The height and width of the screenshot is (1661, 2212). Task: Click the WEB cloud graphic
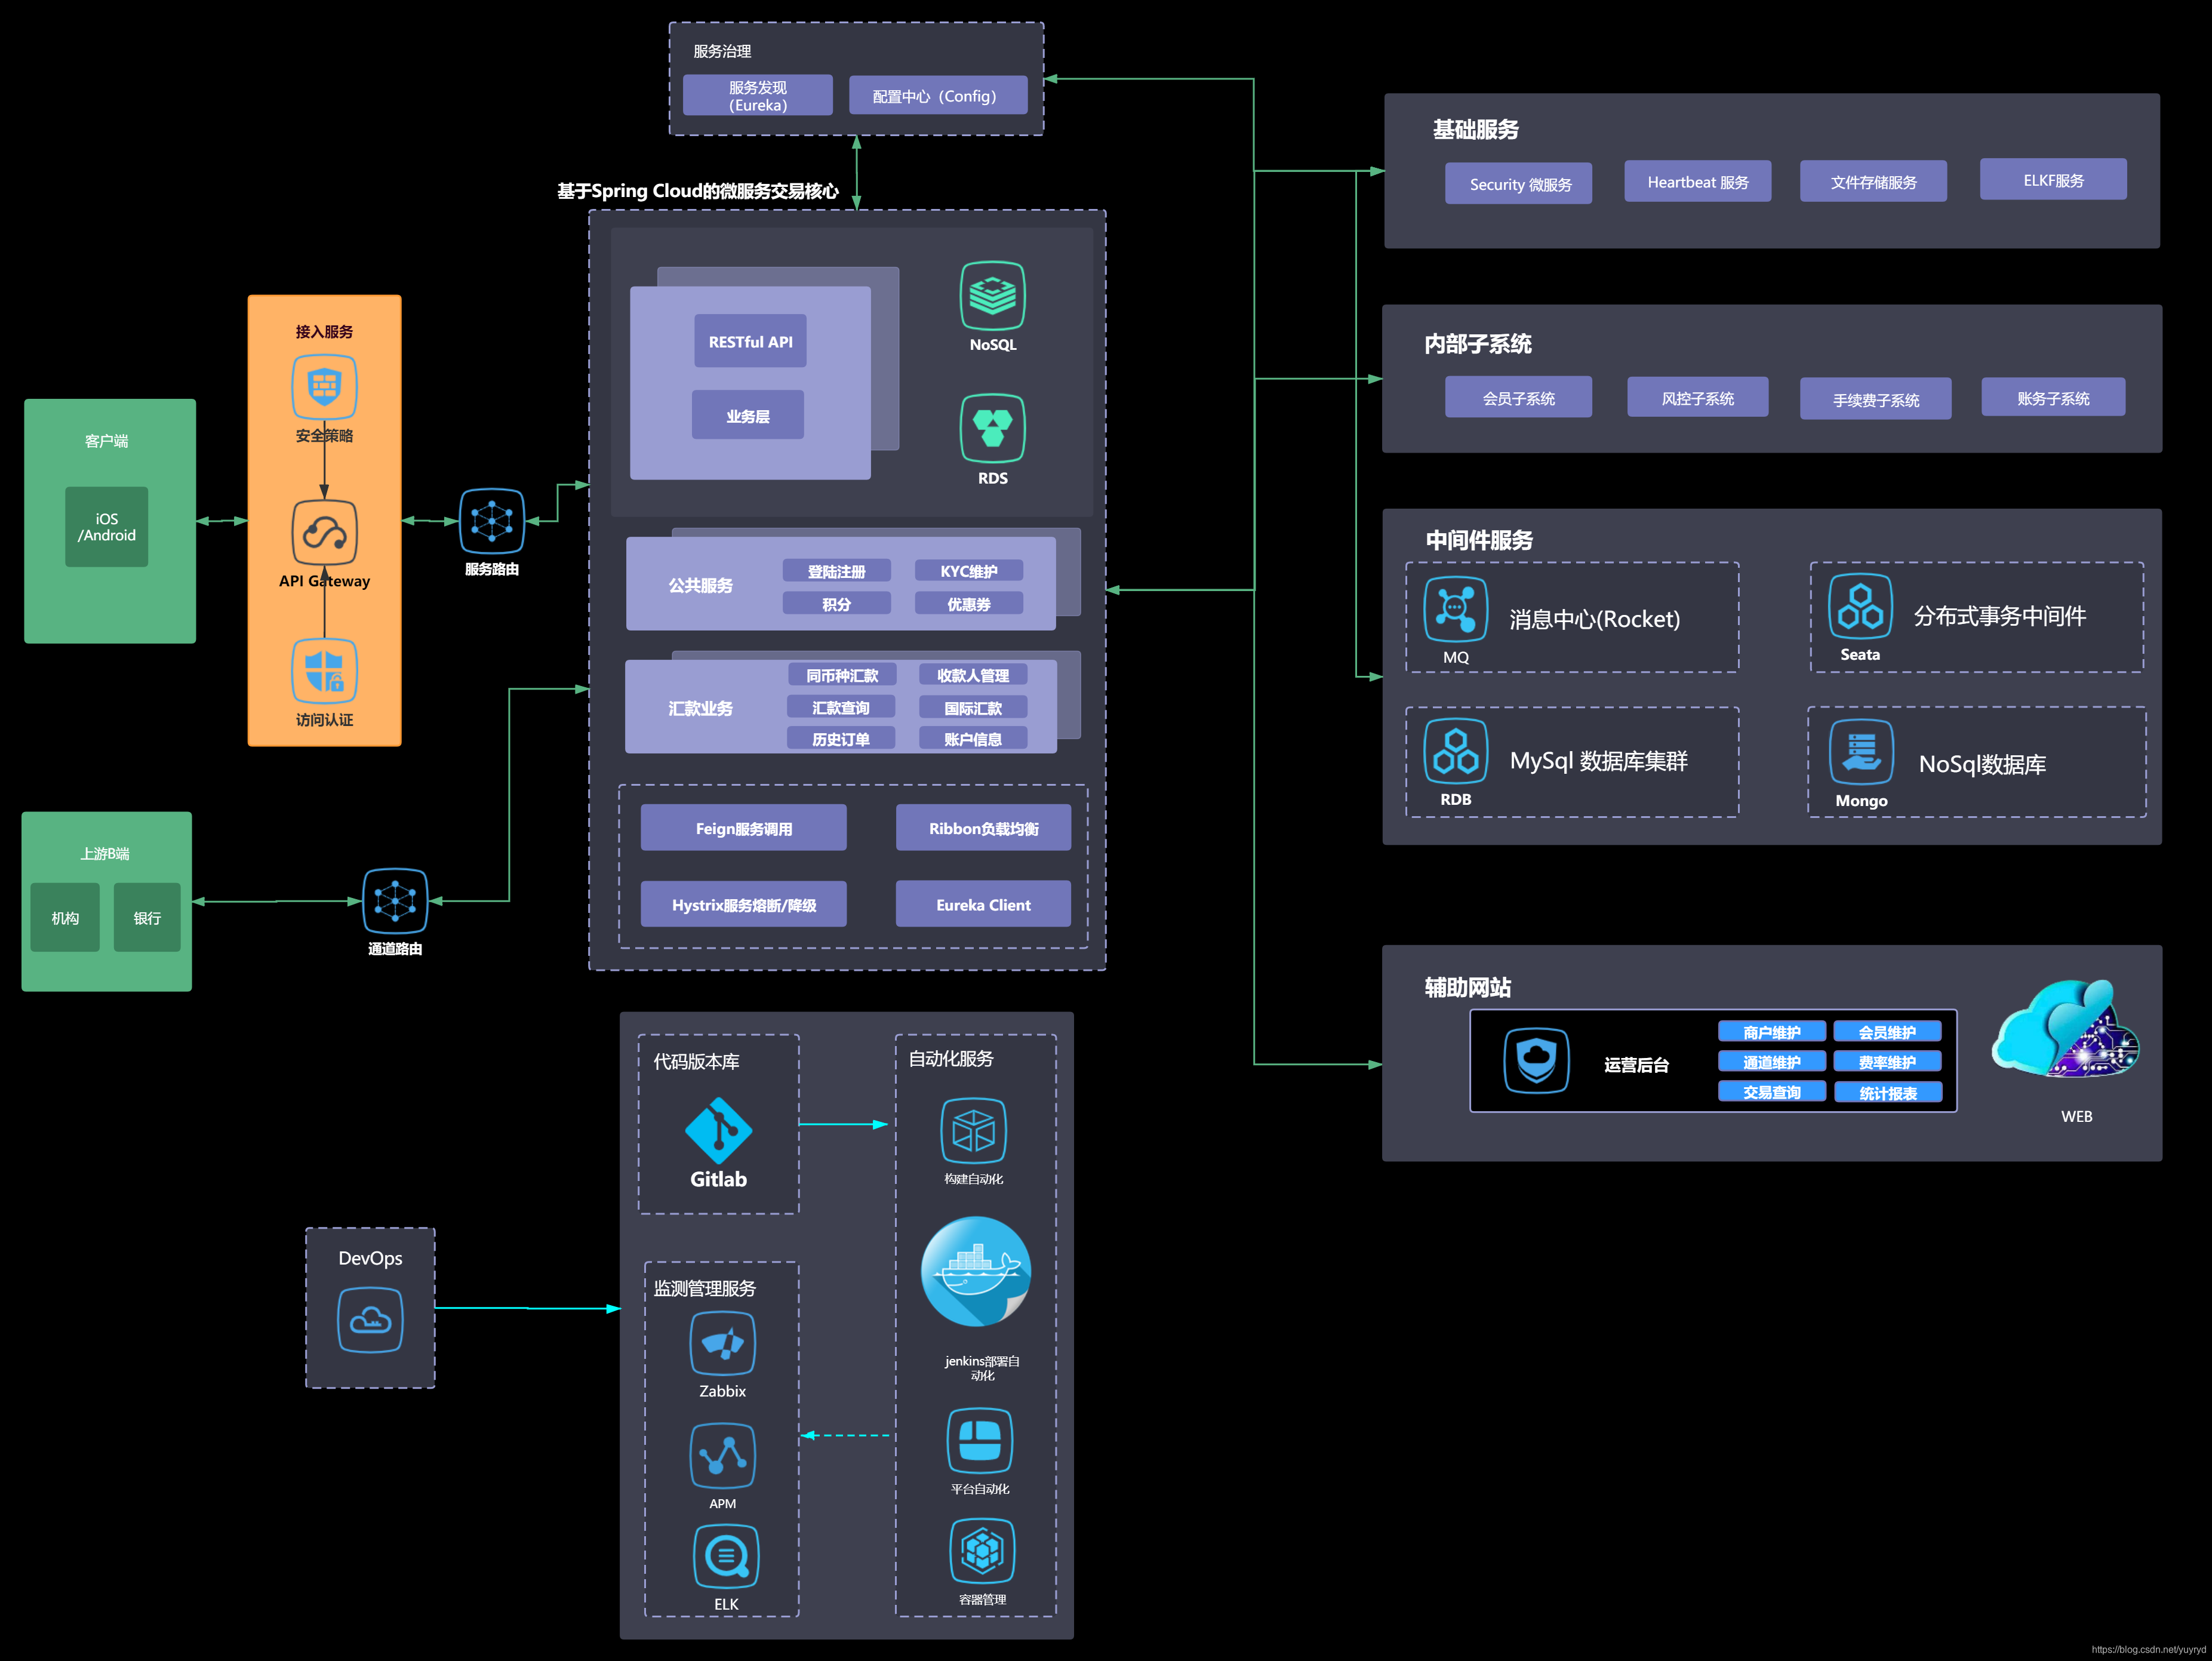[2067, 1030]
